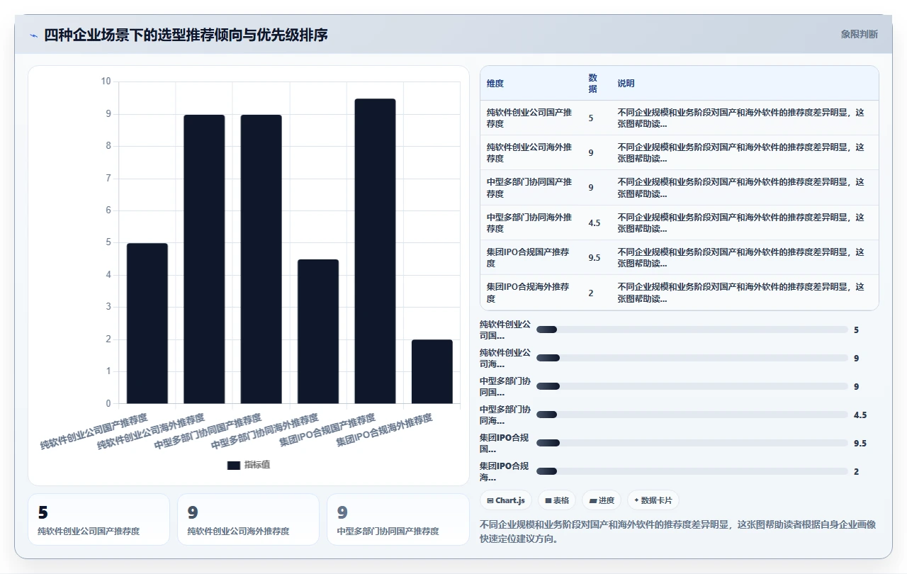This screenshot has height=574, width=907.
Task: Select the 中型多部门协同海外推荐度 table row
Action: click(680, 223)
